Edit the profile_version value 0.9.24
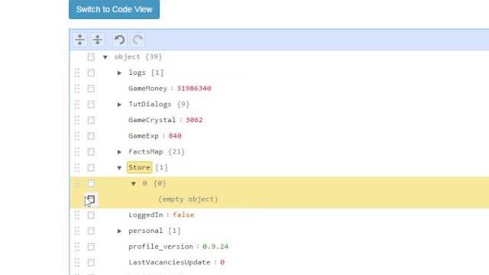Image resolution: width=489 pixels, height=275 pixels. [x=215, y=247]
